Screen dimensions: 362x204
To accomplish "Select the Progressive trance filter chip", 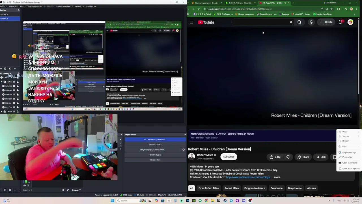I will tap(255, 188).
